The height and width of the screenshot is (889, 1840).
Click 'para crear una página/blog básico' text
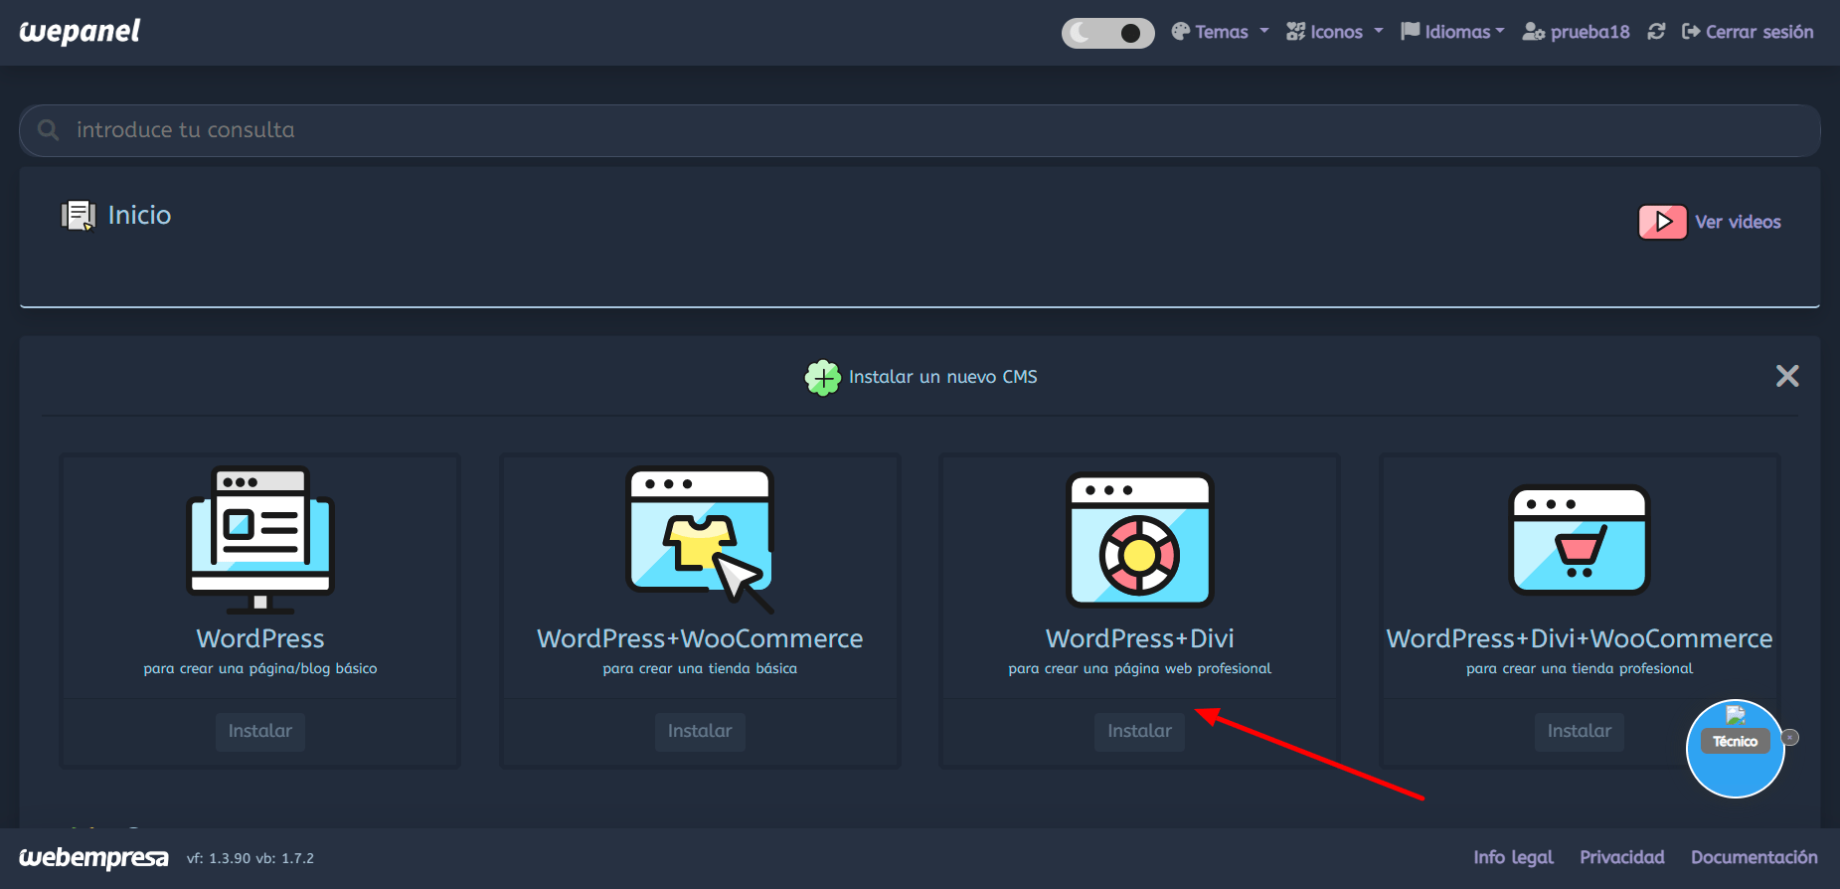[x=260, y=668]
